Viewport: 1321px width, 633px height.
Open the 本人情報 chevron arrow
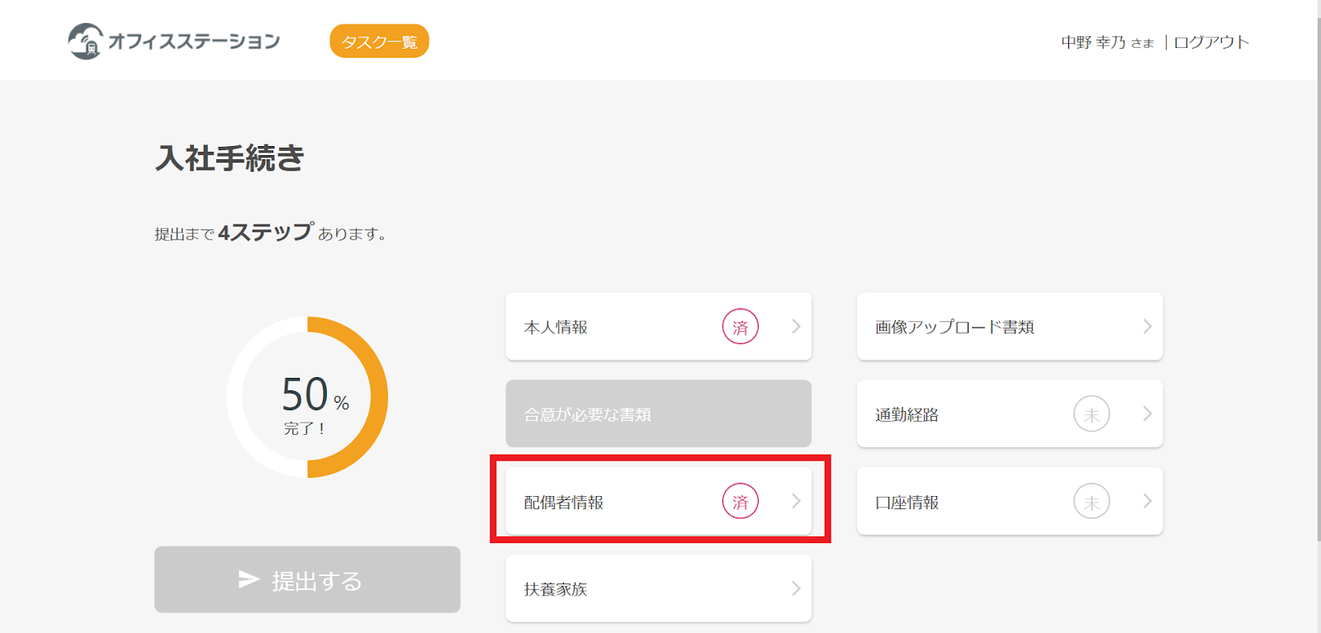(796, 327)
